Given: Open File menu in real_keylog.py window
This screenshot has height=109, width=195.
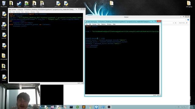Looking at the screenshot, I should coord(87,24).
